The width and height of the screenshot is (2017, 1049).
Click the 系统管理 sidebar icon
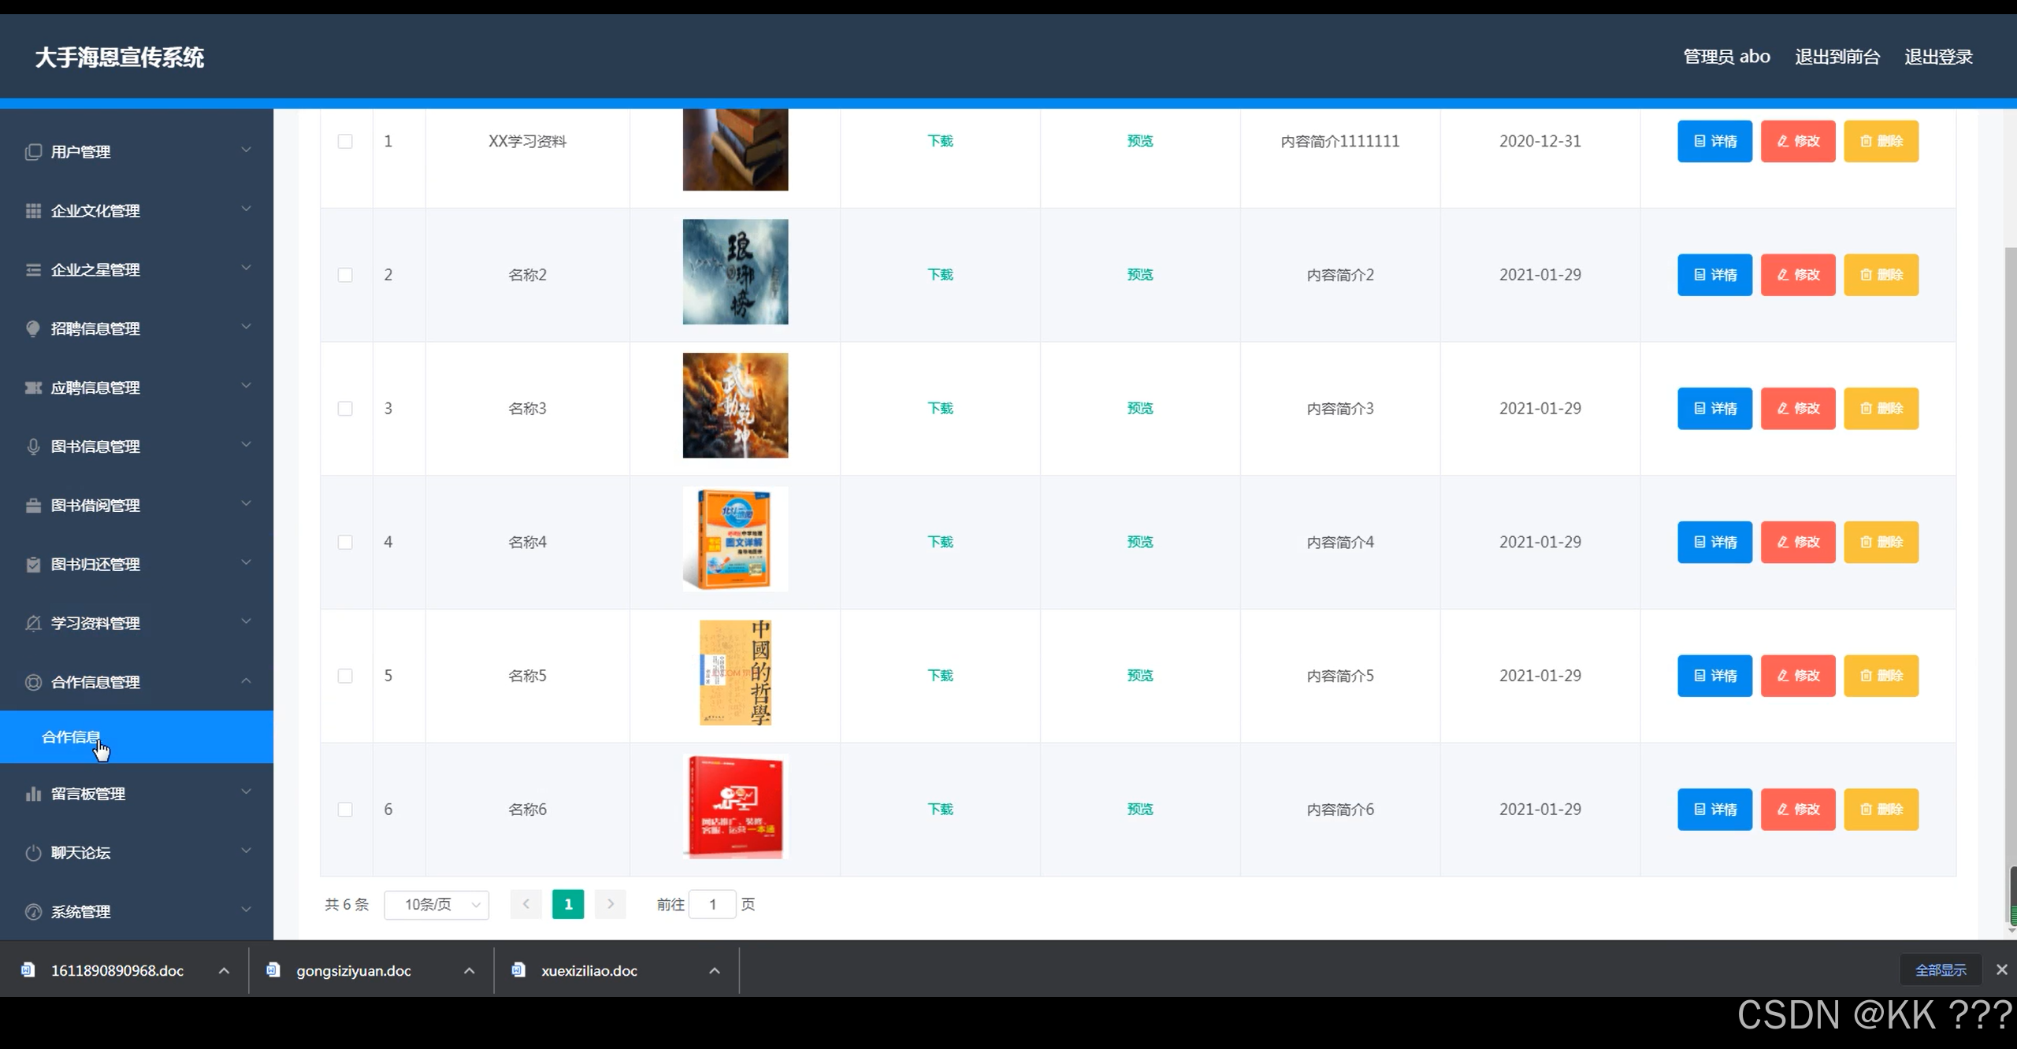coord(33,912)
